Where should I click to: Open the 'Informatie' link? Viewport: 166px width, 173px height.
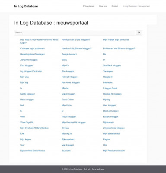[x=108, y=83]
